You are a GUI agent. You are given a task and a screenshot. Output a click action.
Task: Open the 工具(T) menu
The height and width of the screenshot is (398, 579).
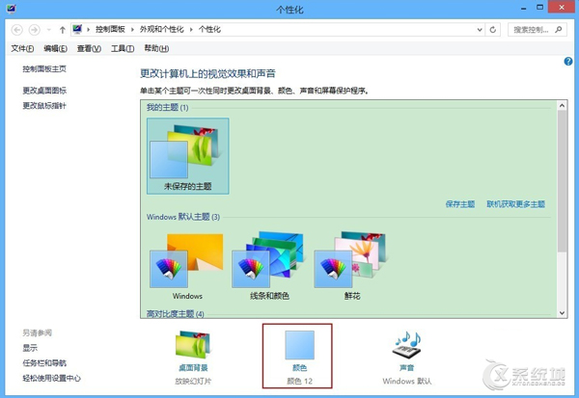[x=123, y=48]
